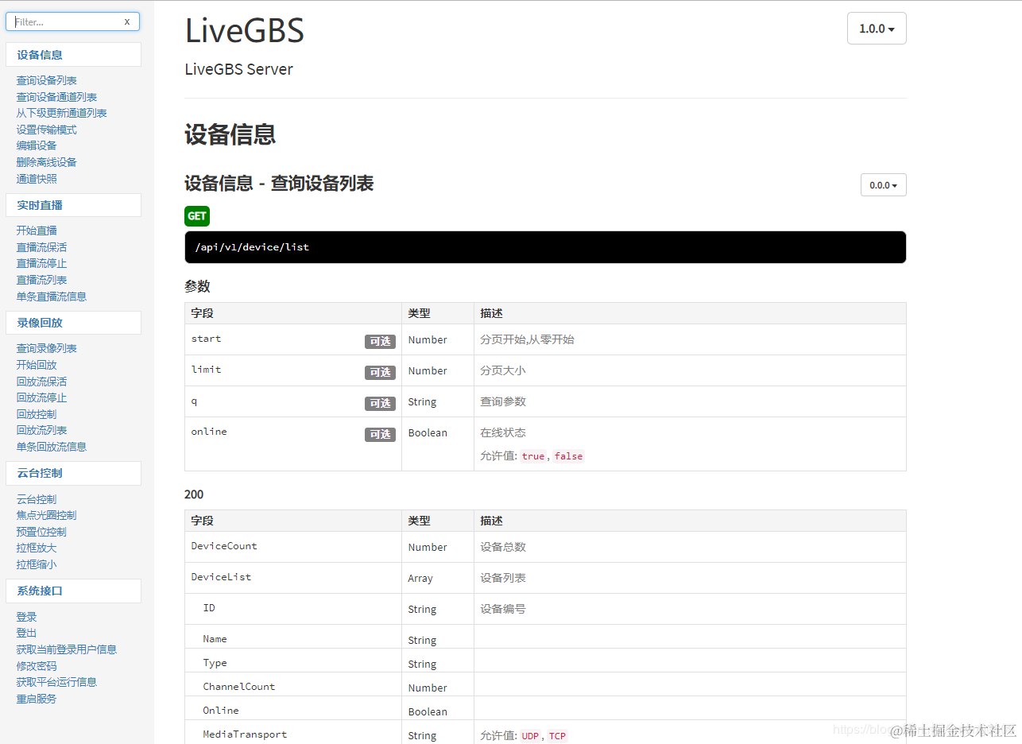Click the 可选 badge in the online row

[381, 435]
